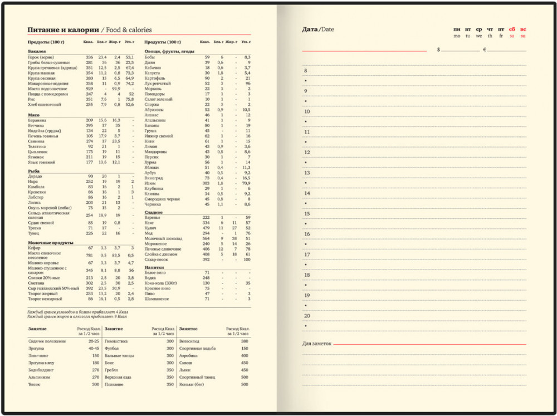Click the 'ср' Wednesday day label
Image resolution: width=557 pixels, height=416 pixels.
478,29
